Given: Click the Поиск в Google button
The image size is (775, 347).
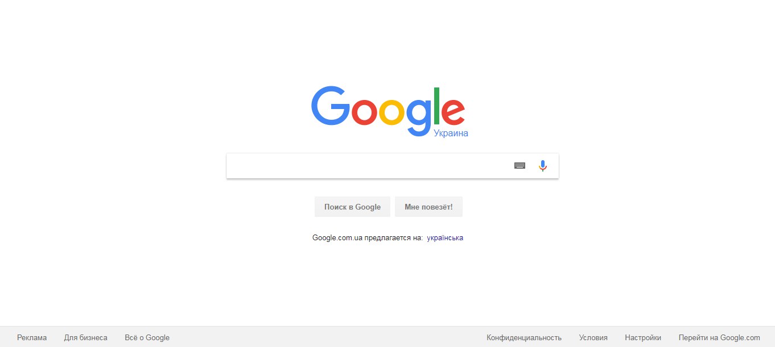Looking at the screenshot, I should tap(352, 207).
